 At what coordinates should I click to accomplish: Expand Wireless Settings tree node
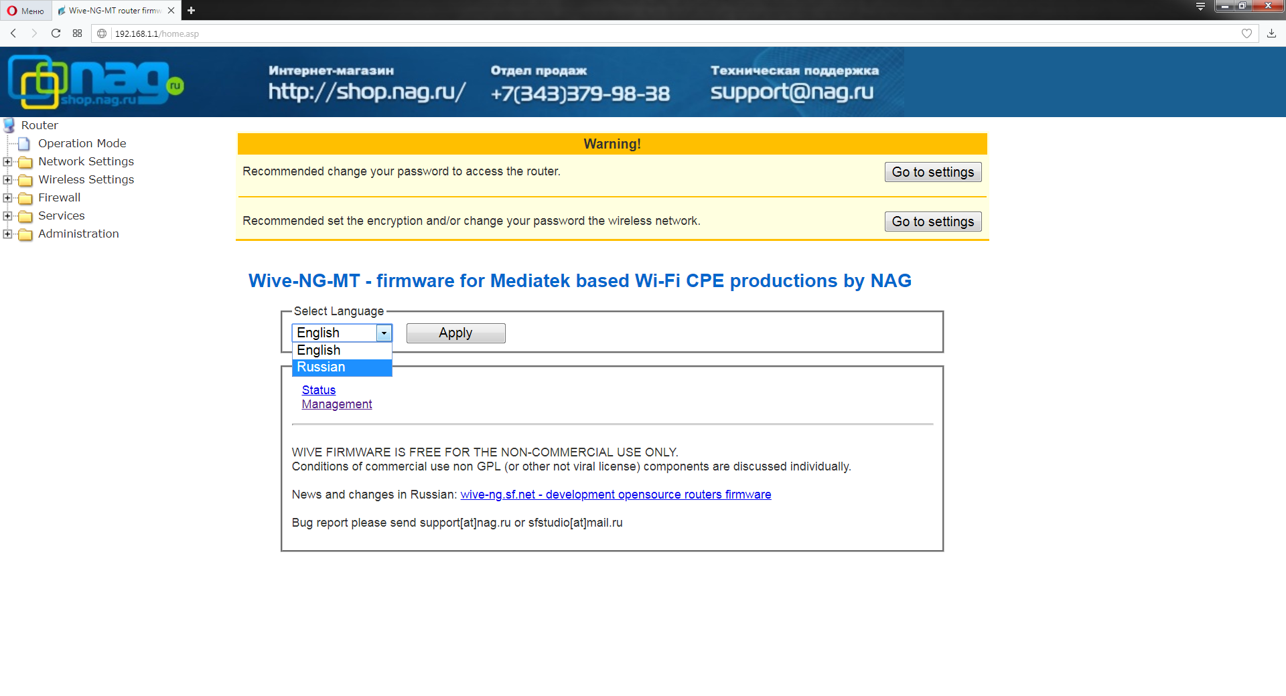click(7, 179)
